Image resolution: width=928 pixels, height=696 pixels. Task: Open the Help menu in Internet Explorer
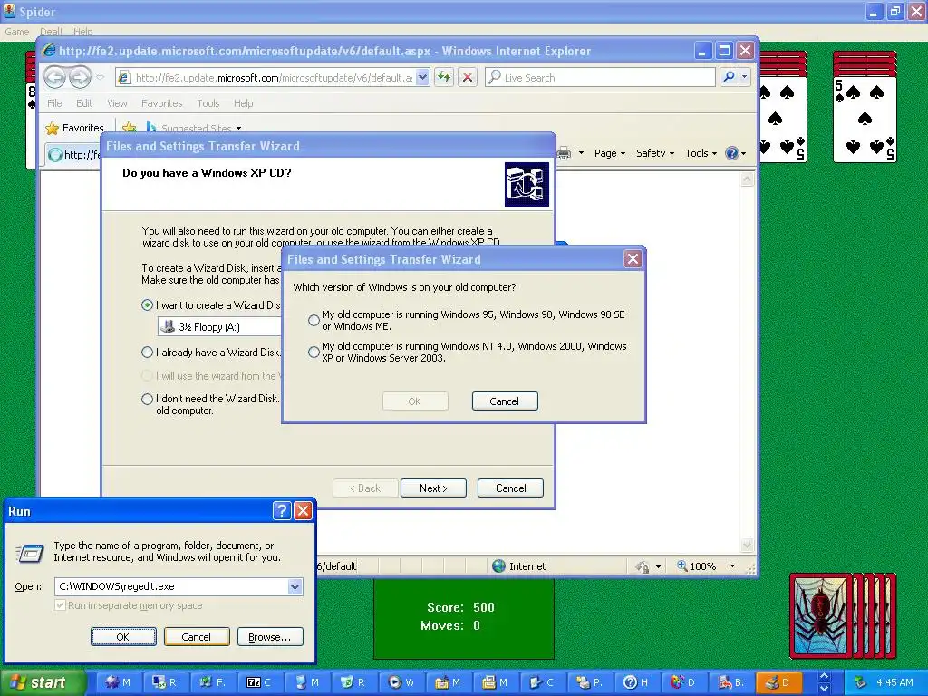pyautogui.click(x=243, y=103)
